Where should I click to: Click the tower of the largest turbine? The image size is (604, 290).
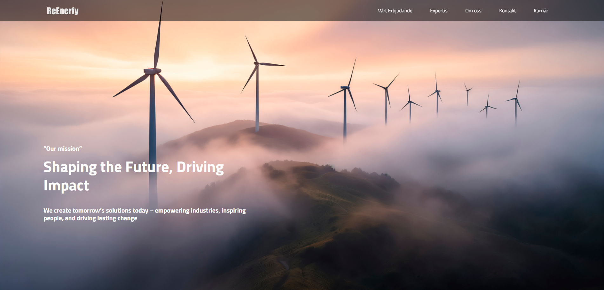[x=152, y=127]
